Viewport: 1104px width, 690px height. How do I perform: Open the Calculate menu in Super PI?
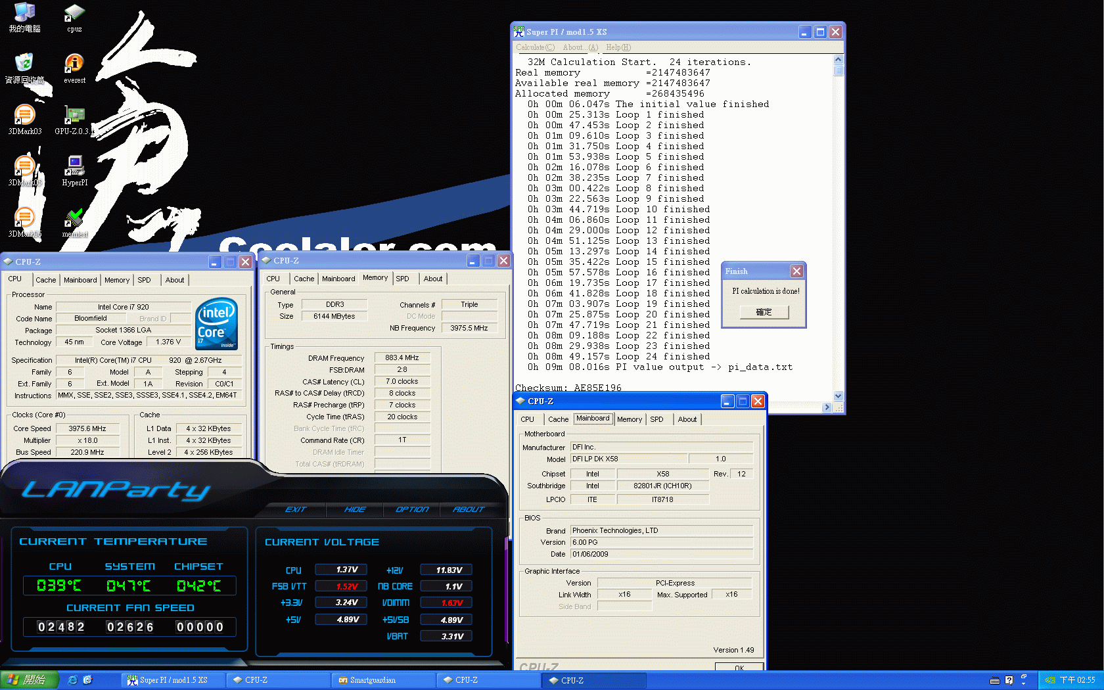pyautogui.click(x=536, y=47)
